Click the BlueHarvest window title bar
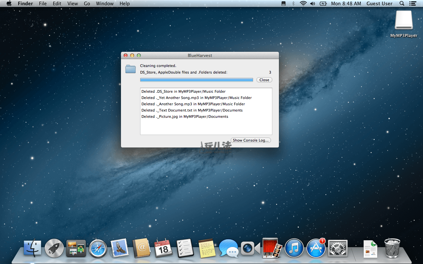The width and height of the screenshot is (423, 264). pyautogui.click(x=200, y=55)
